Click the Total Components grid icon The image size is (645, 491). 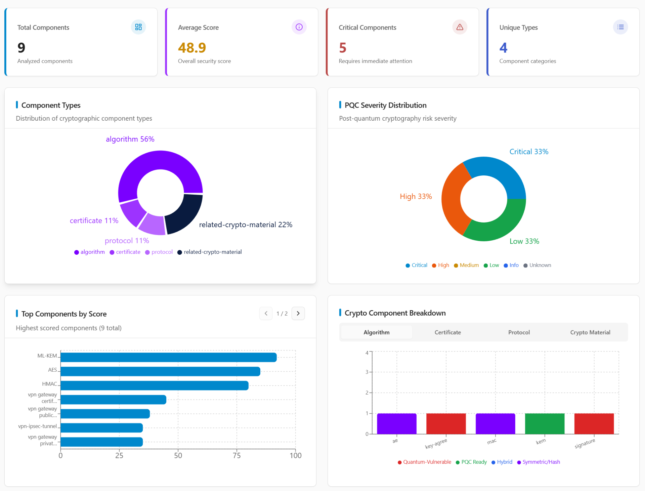point(138,27)
